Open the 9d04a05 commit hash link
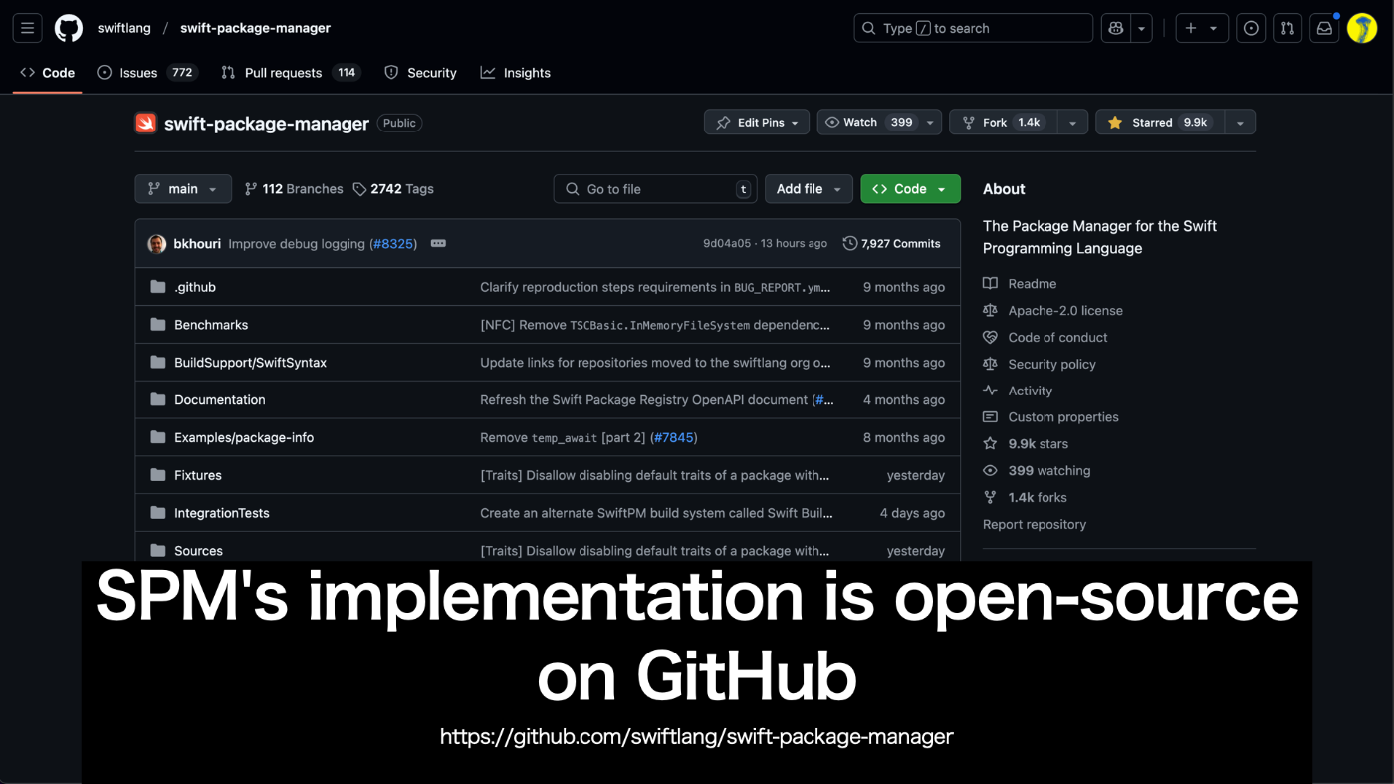This screenshot has width=1394, height=784. 727,244
